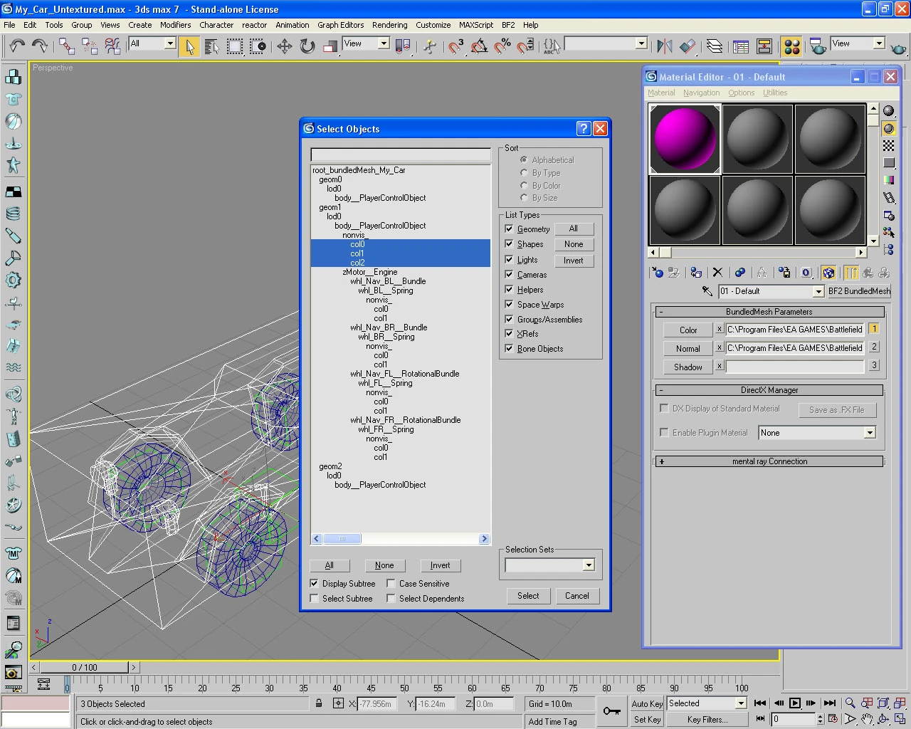
Task: Select the magenta material sample sphere
Action: (685, 139)
